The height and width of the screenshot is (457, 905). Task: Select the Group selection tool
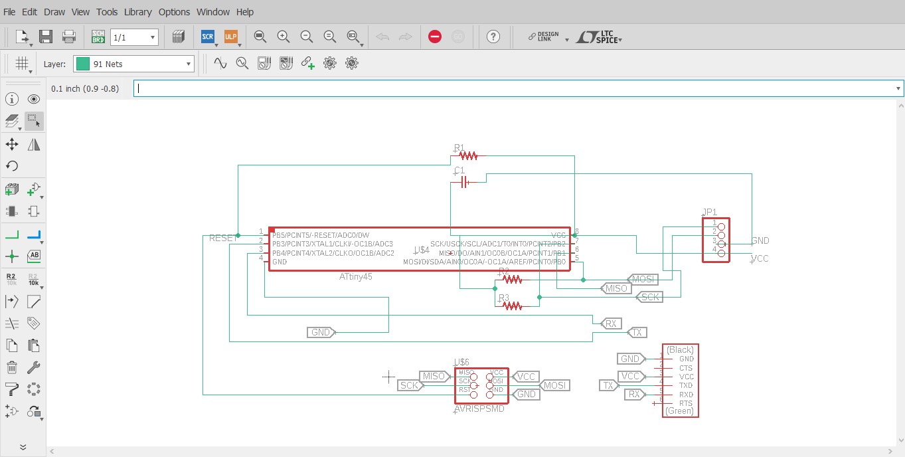click(34, 121)
